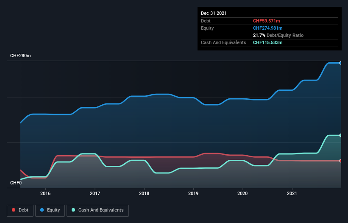
Task: Click the blue Equity legend dot
Action: [x=42, y=210]
